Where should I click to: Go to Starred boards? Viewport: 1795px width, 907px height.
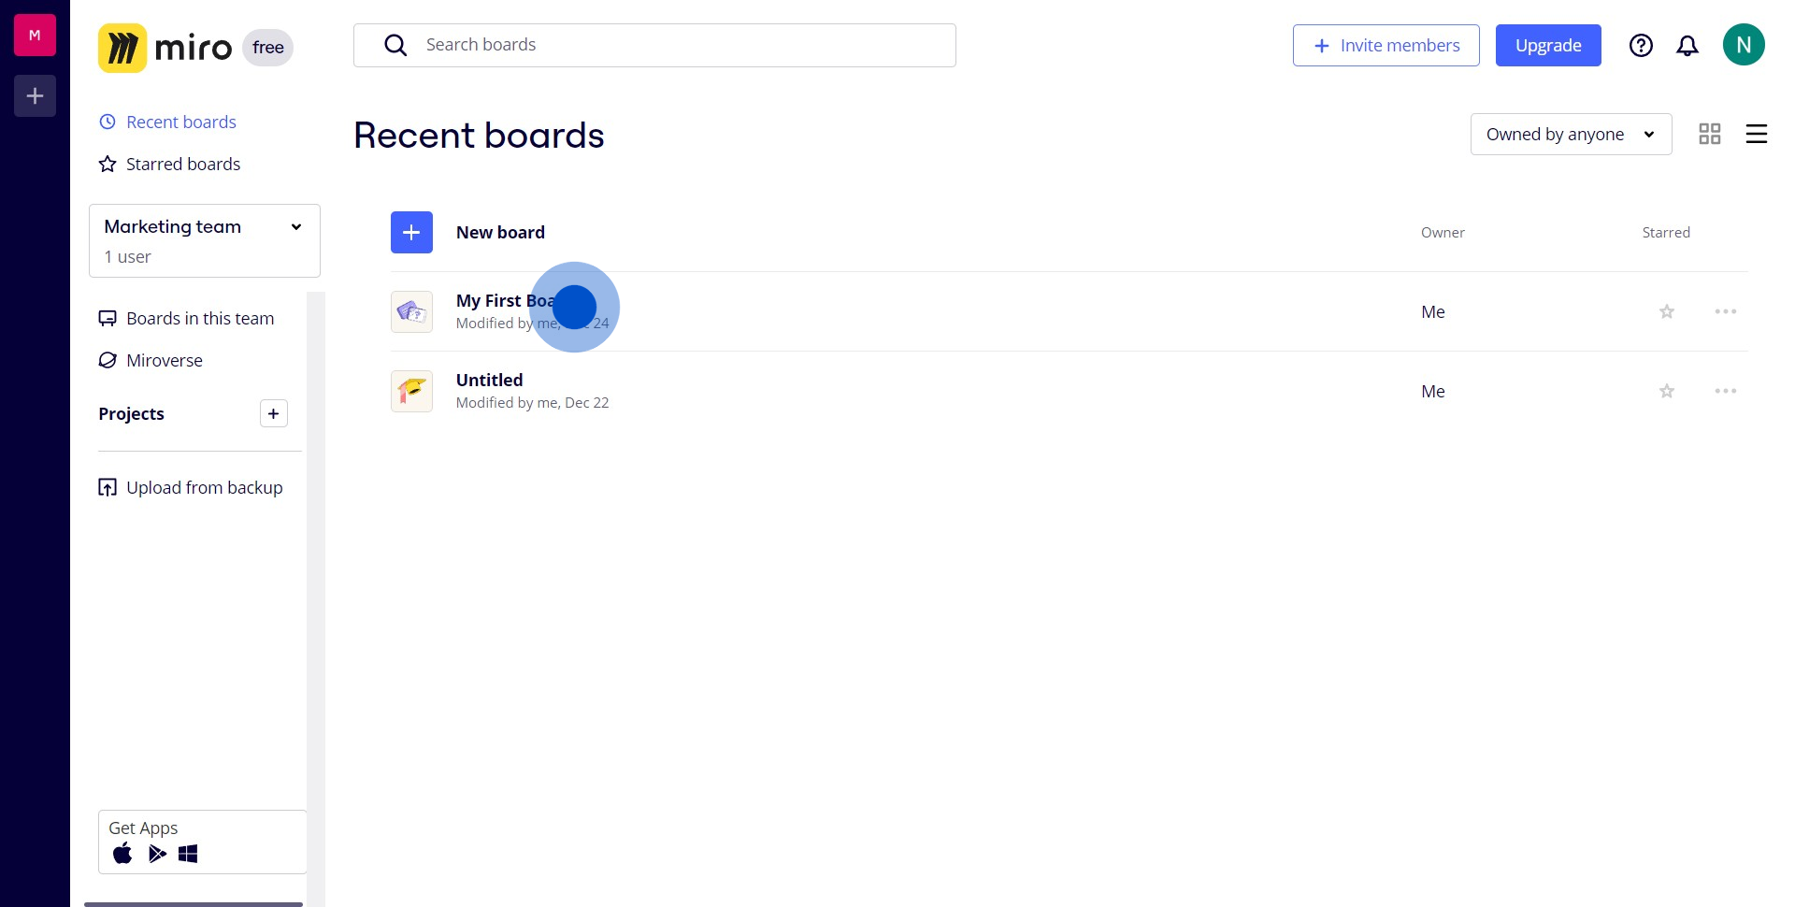point(182,165)
